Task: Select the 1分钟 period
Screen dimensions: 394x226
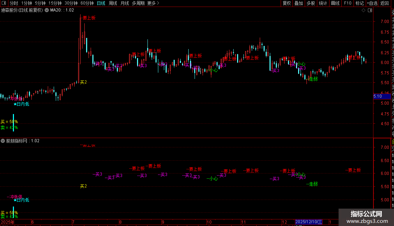Action: [26, 3]
